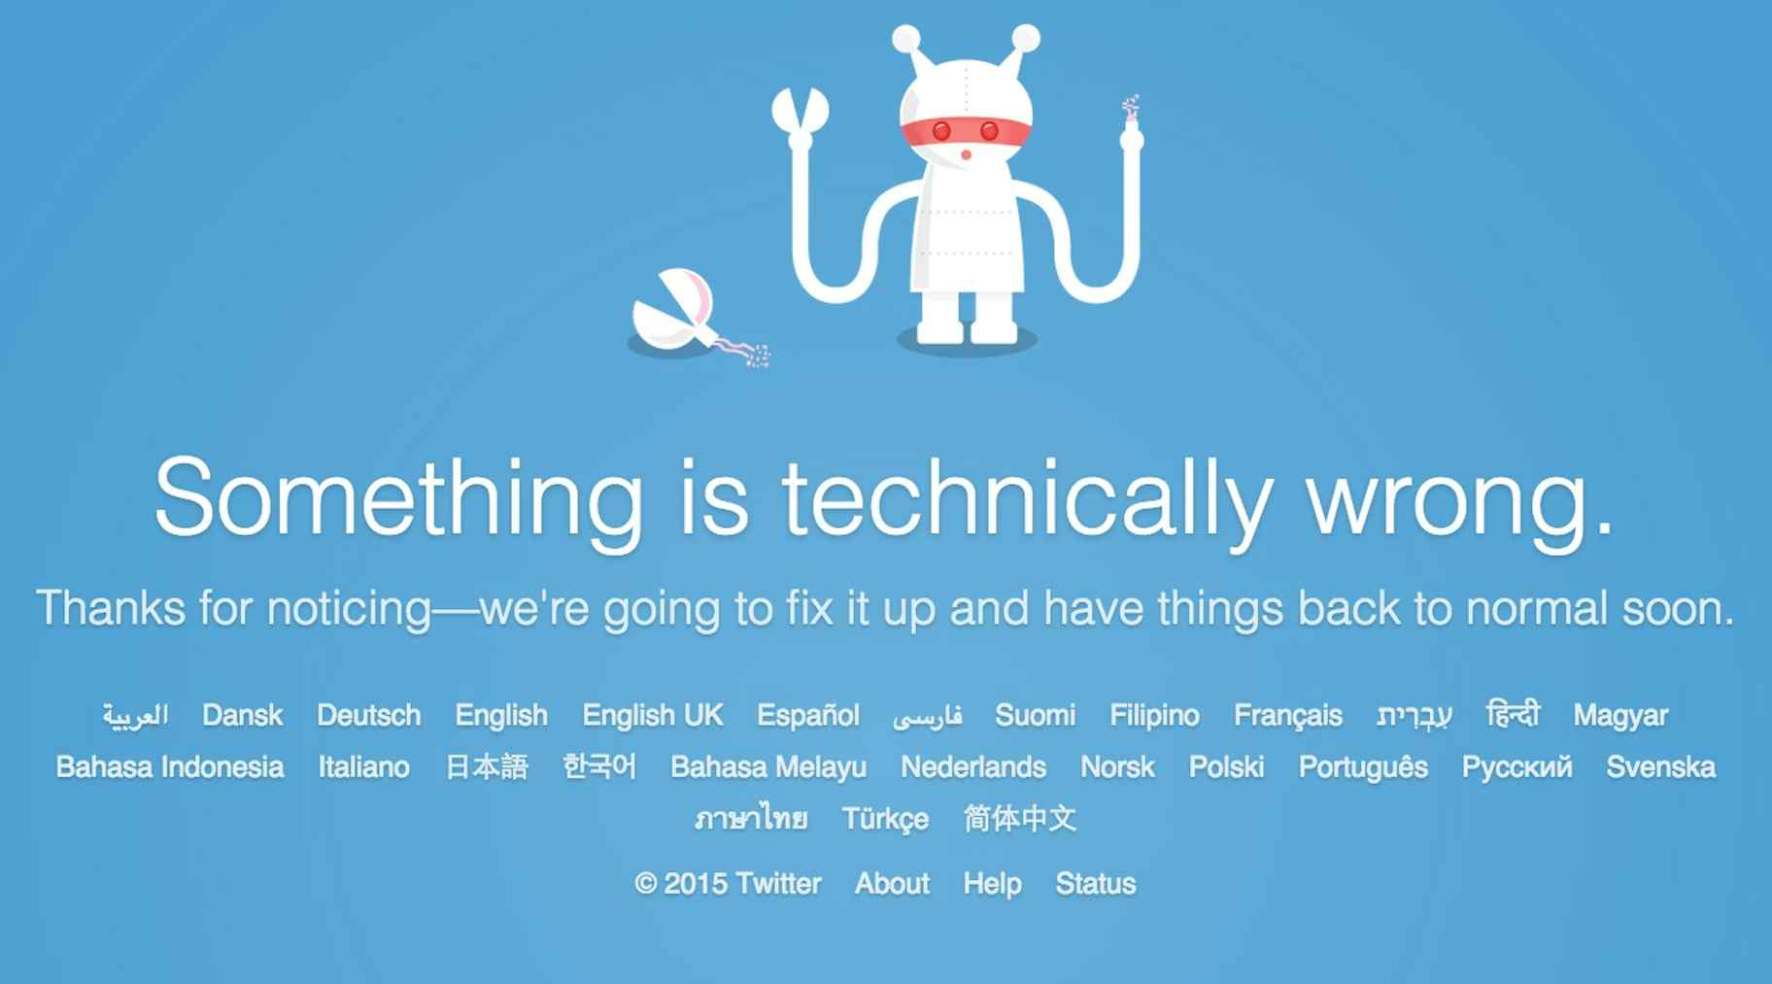Open the Help footer link
1772x984 pixels.
pyautogui.click(x=992, y=884)
